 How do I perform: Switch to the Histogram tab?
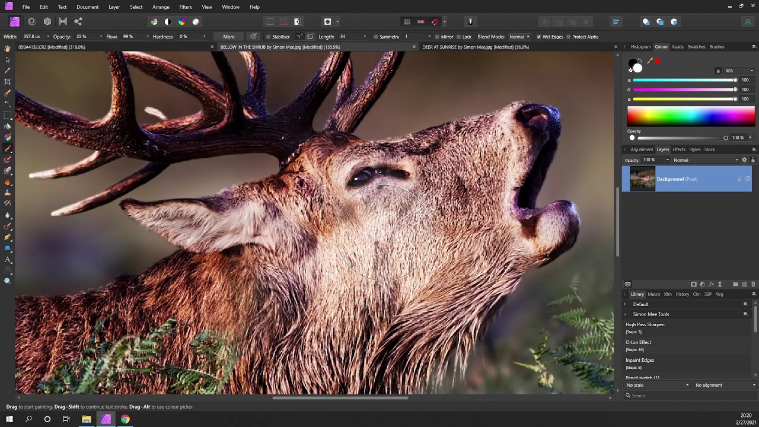[x=640, y=47]
